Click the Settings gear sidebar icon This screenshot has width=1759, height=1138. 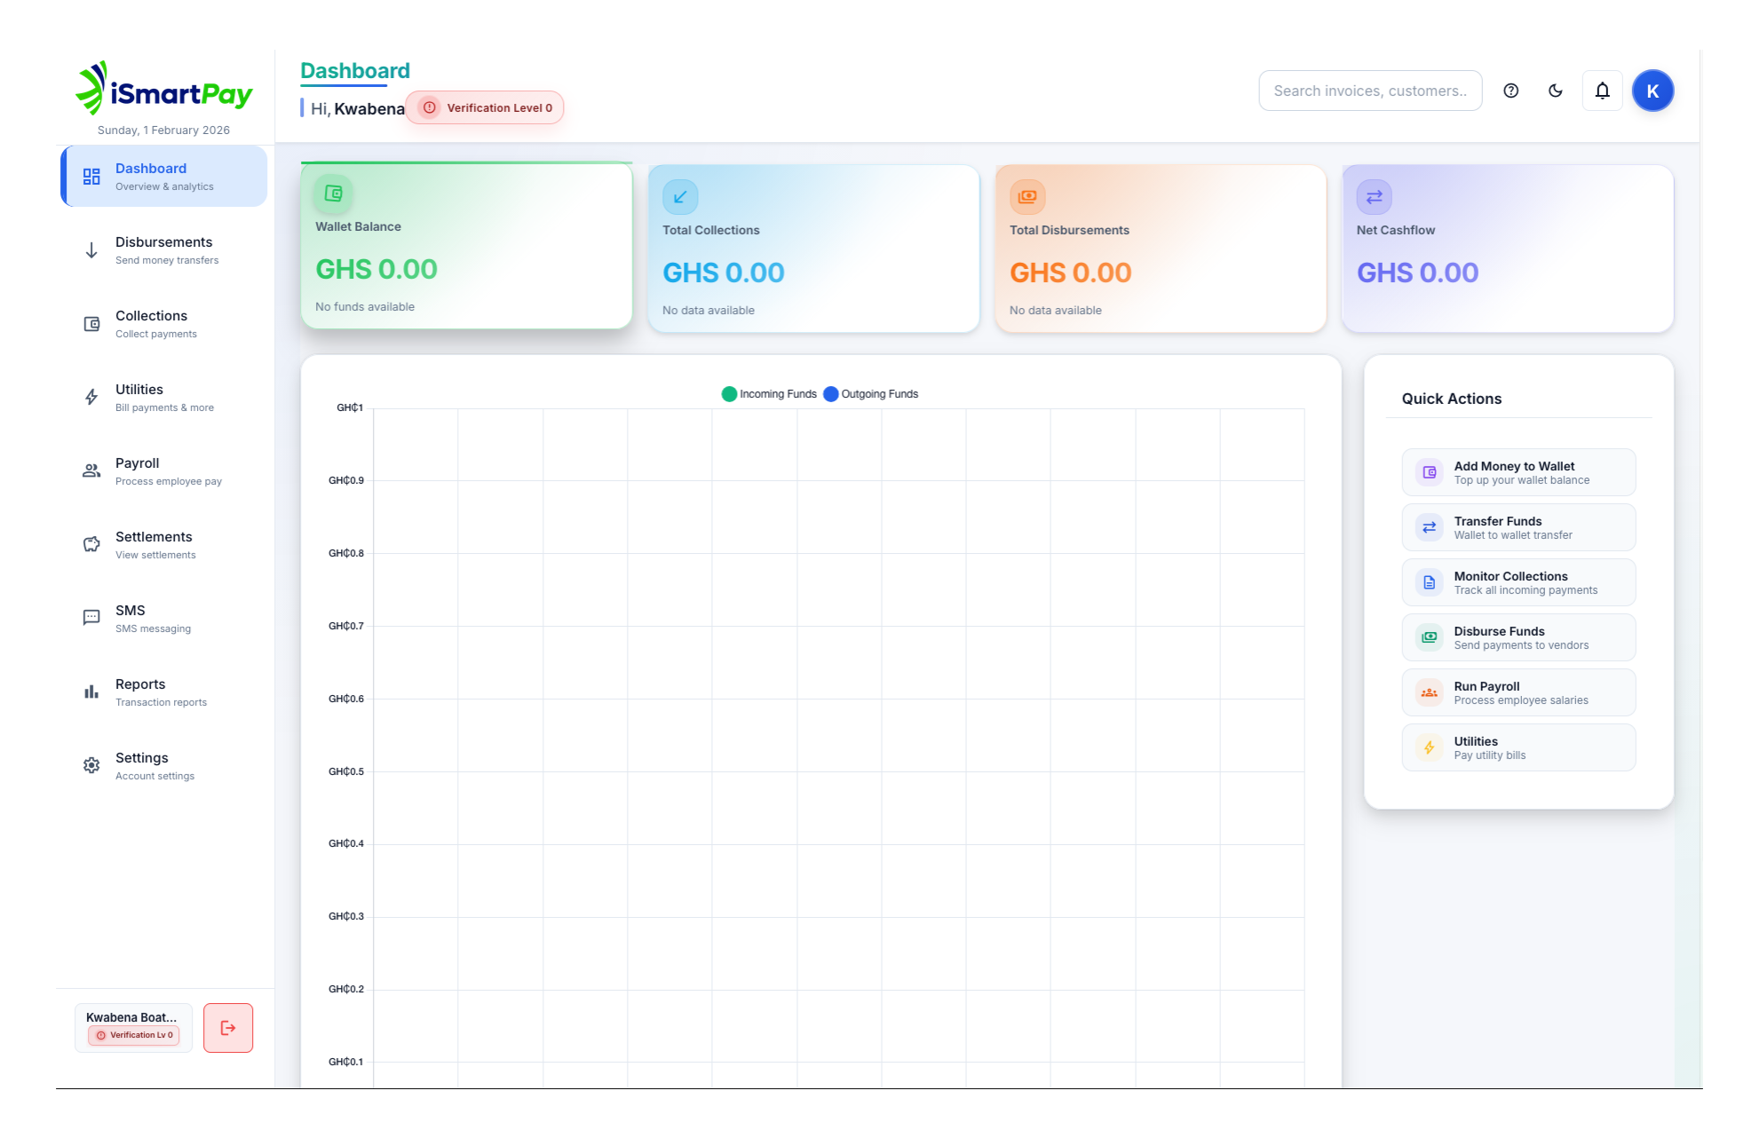pos(91,765)
